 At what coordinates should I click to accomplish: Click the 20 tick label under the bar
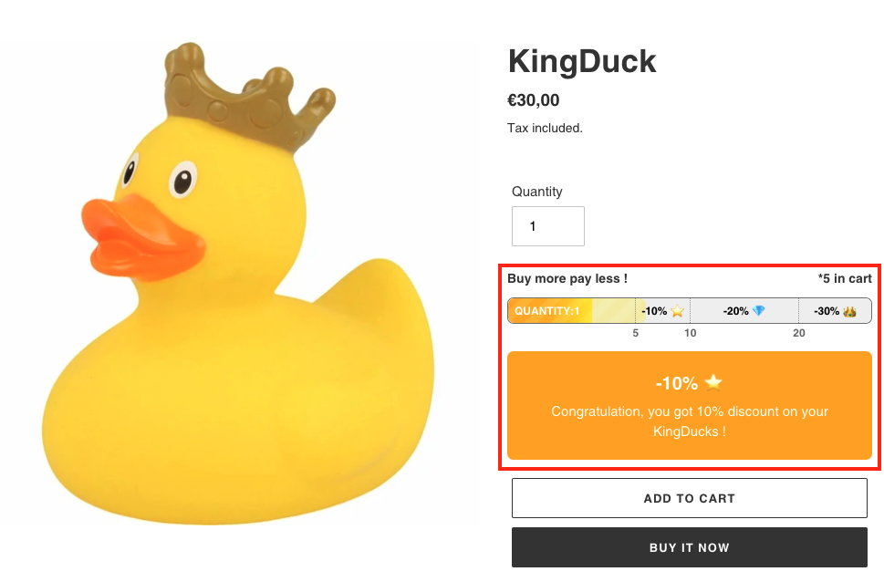[799, 333]
